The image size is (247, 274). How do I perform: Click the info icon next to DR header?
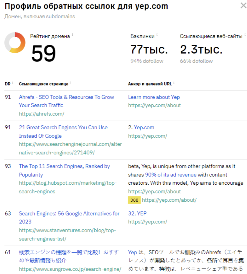click(x=13, y=83)
